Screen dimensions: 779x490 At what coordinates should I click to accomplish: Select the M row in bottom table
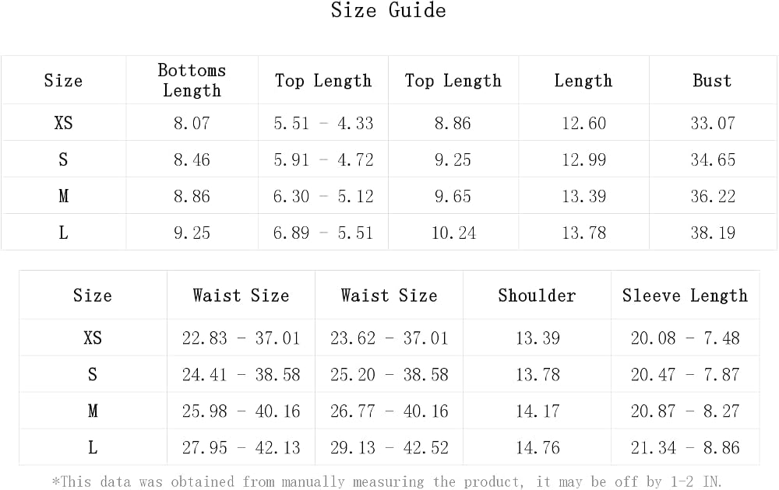pyautogui.click(x=389, y=411)
